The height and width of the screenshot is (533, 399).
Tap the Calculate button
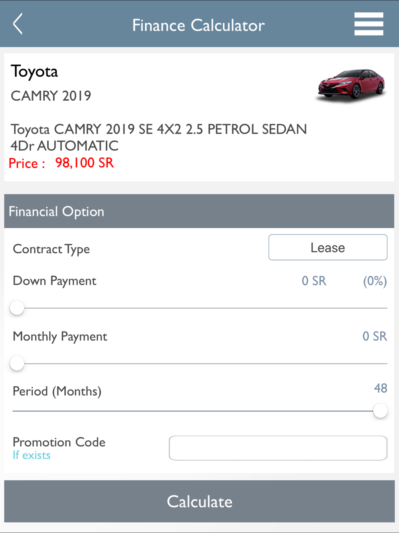click(x=199, y=501)
